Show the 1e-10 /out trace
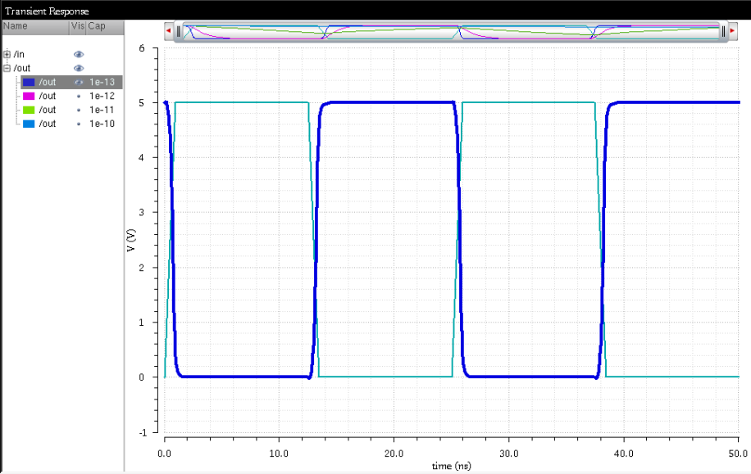 (79, 124)
